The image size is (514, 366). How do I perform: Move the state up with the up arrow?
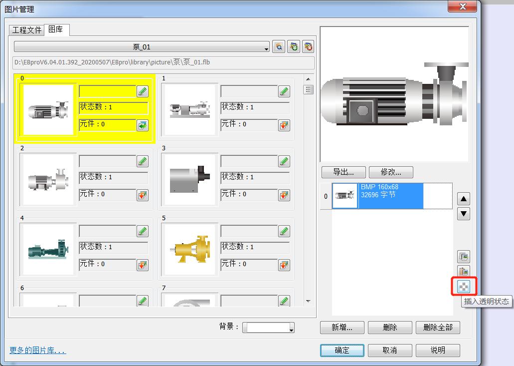point(464,199)
